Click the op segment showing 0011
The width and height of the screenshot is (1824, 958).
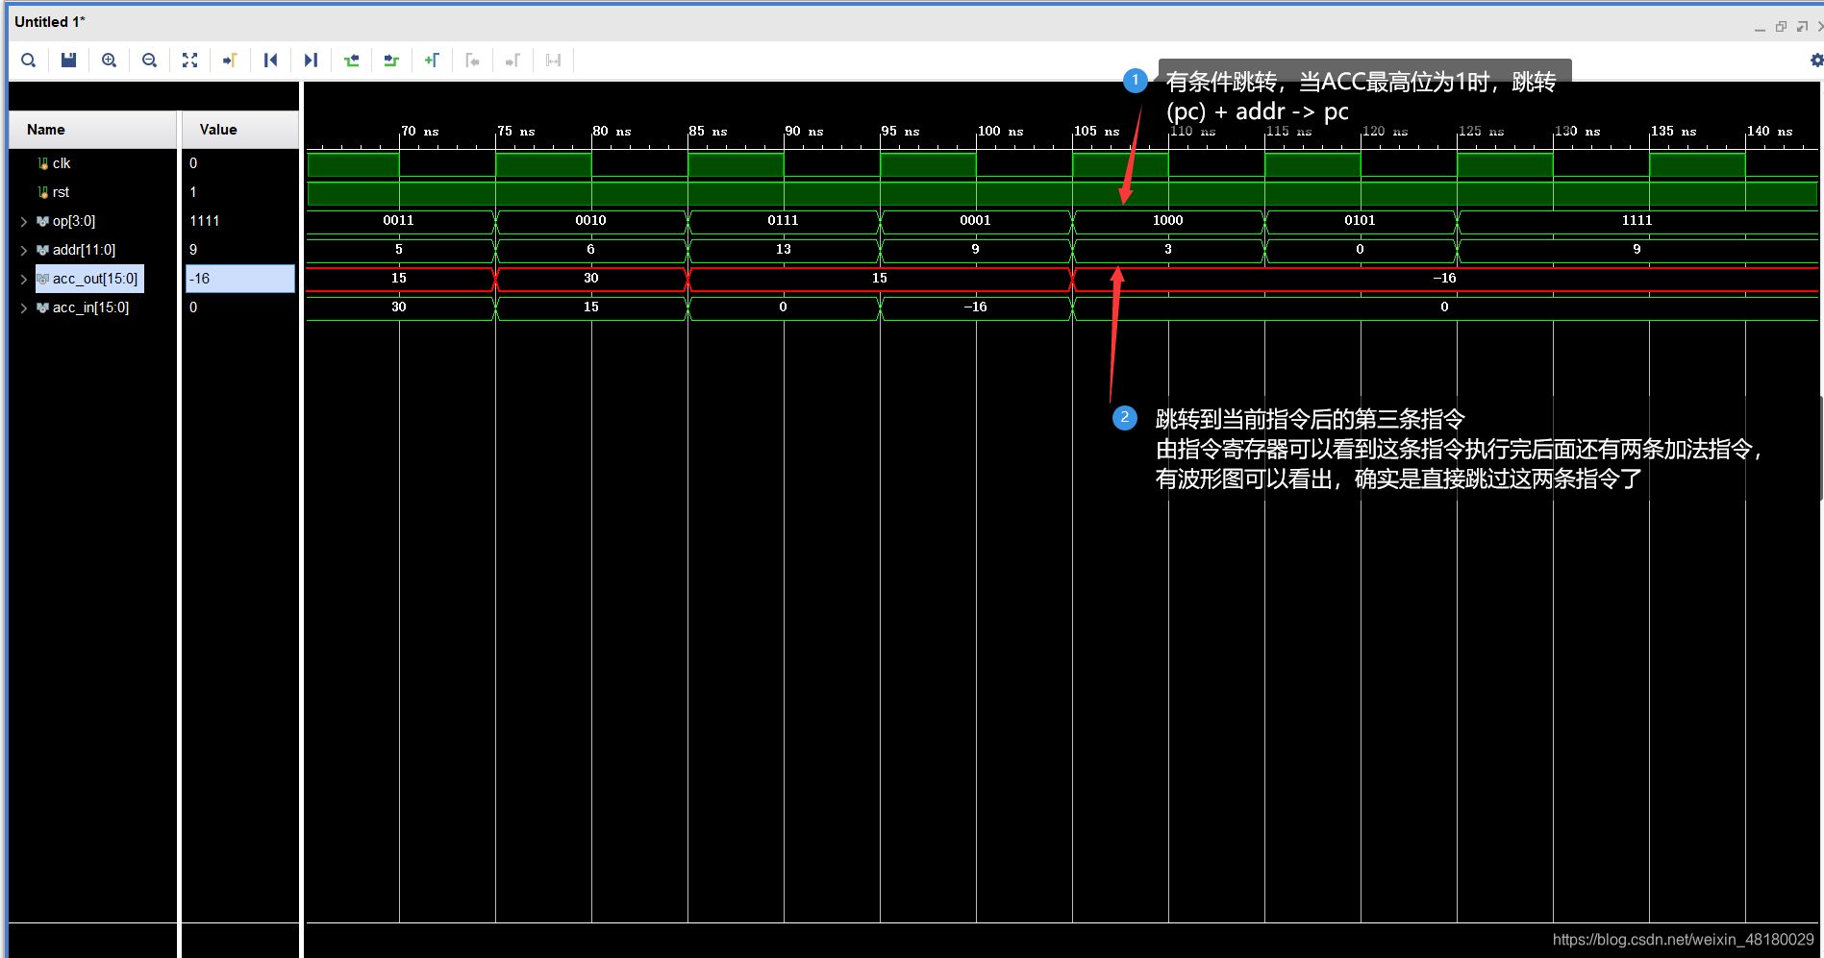(399, 221)
